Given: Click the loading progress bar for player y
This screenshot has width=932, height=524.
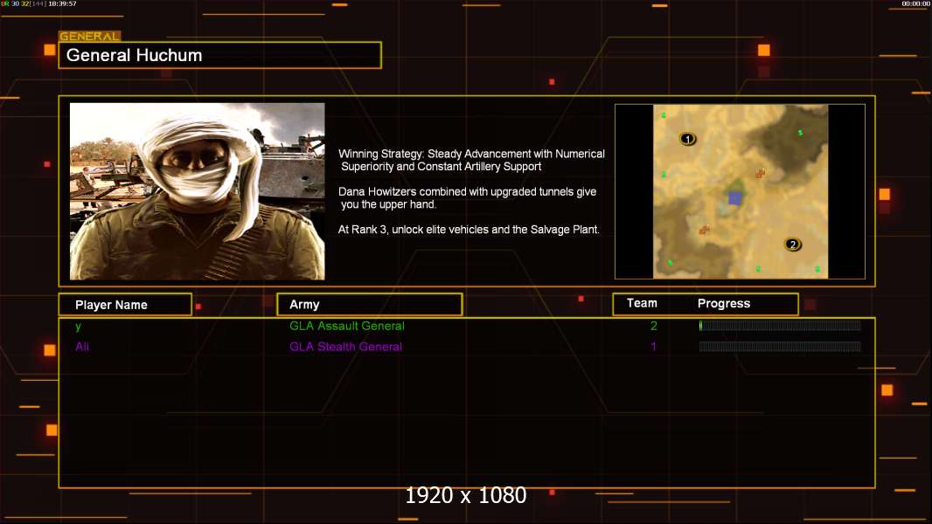Looking at the screenshot, I should [x=780, y=325].
